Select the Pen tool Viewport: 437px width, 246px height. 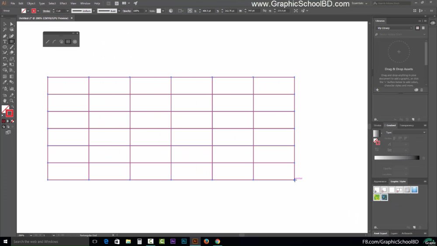[x=5, y=36]
